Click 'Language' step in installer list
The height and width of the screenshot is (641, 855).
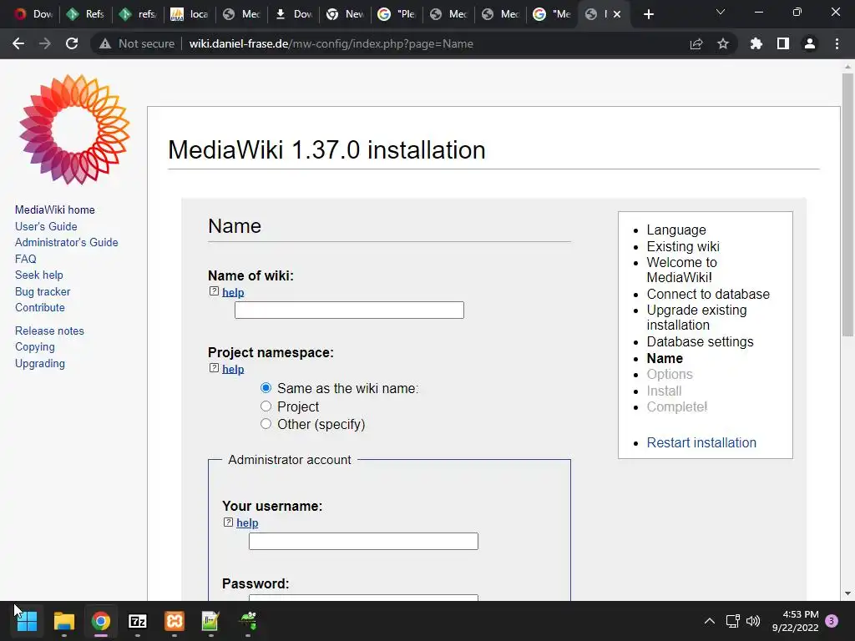[x=676, y=230]
